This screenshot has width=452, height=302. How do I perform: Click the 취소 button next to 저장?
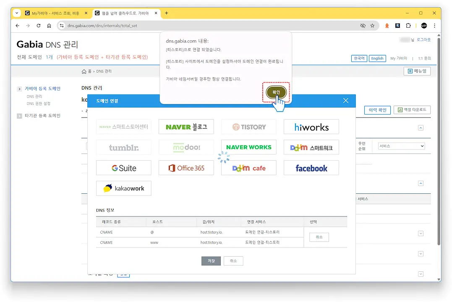233,261
